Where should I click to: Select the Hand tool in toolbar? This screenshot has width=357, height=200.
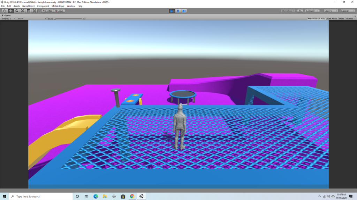point(5,11)
